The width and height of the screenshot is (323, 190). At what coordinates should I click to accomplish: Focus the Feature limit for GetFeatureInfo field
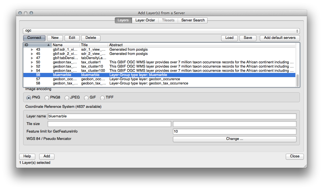234,131
